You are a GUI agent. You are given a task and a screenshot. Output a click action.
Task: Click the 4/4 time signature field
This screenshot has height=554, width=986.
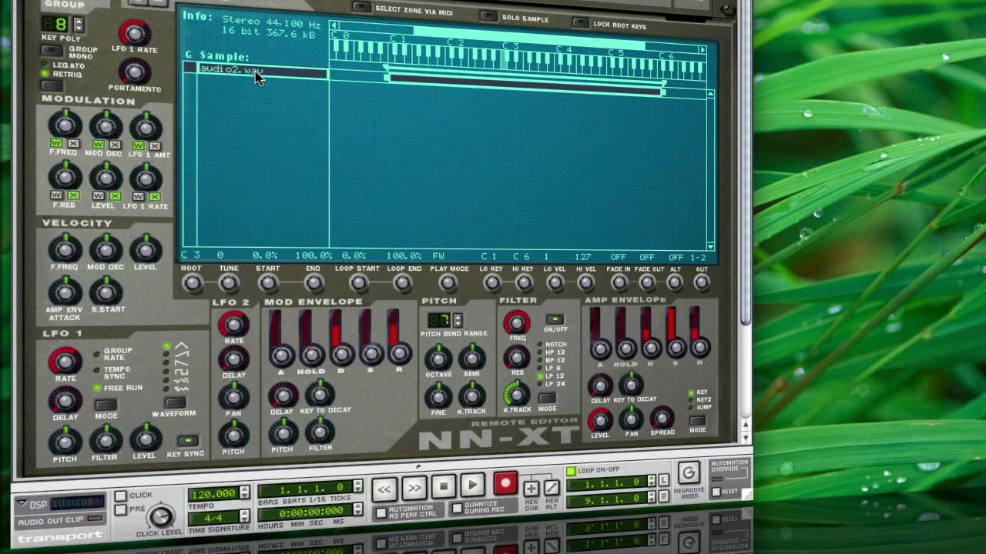click(x=213, y=519)
